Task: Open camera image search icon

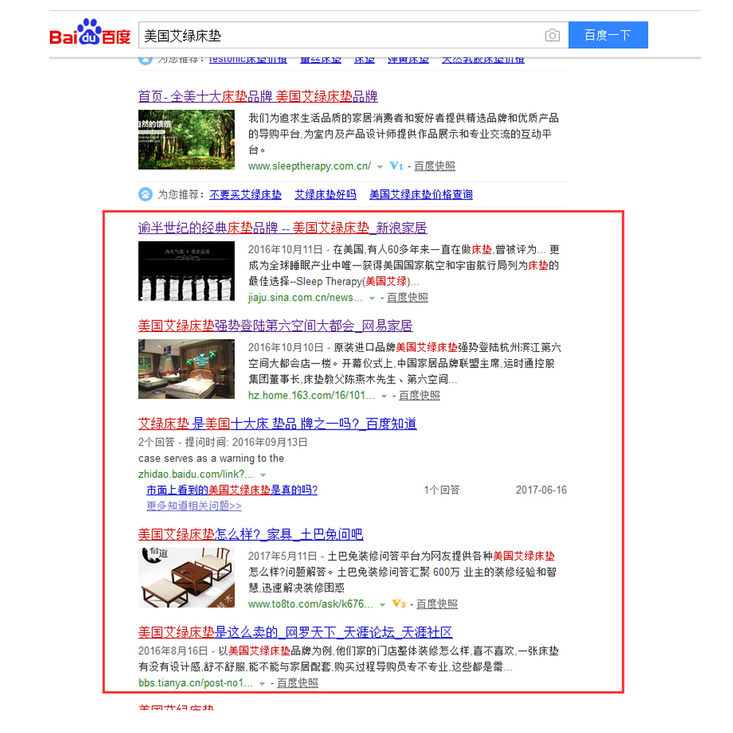Action: tap(552, 35)
